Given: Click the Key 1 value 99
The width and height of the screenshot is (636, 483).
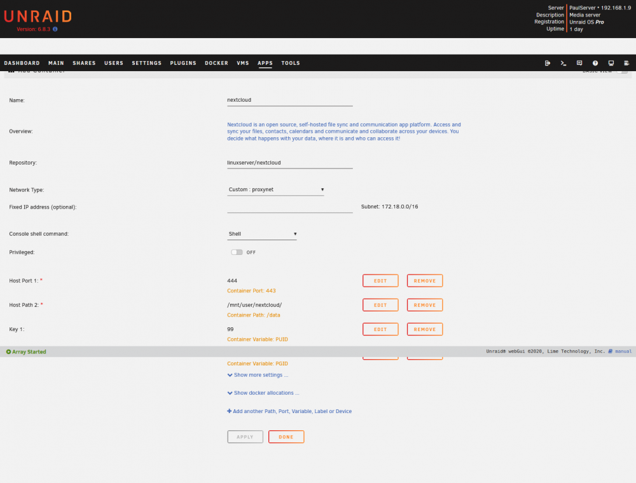Looking at the screenshot, I should [x=230, y=329].
